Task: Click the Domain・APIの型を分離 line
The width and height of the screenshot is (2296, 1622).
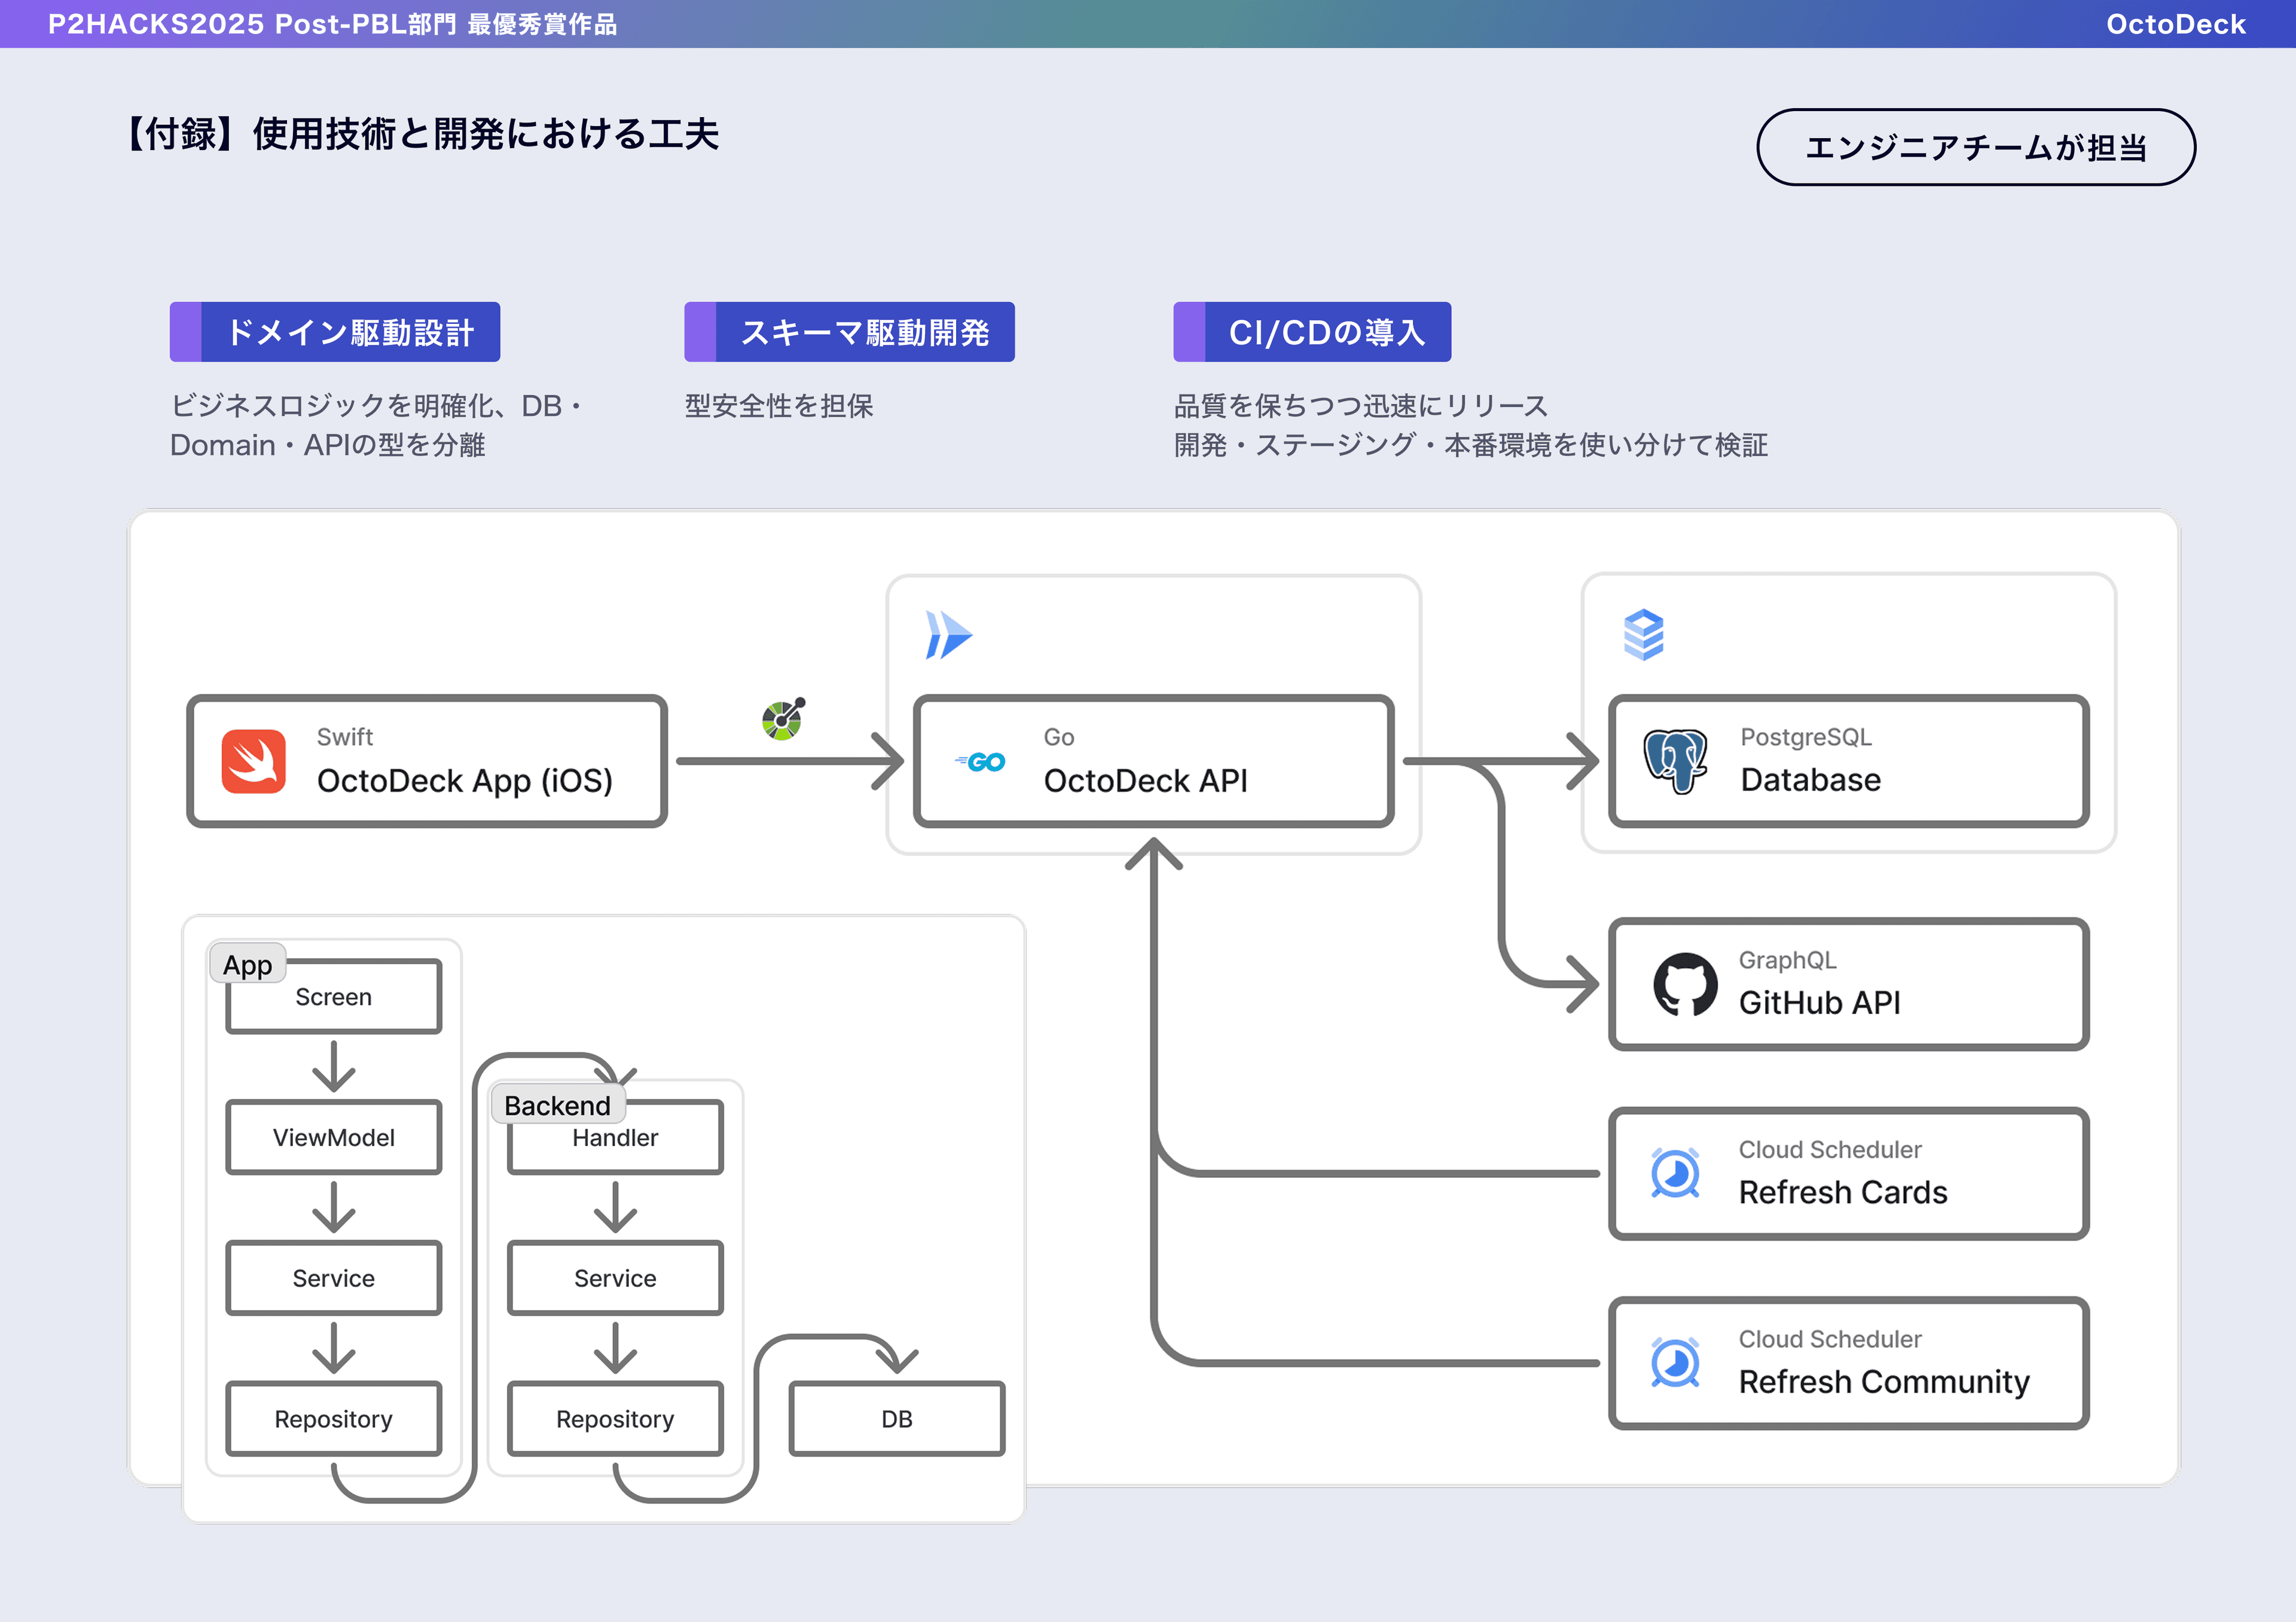Action: tap(327, 445)
